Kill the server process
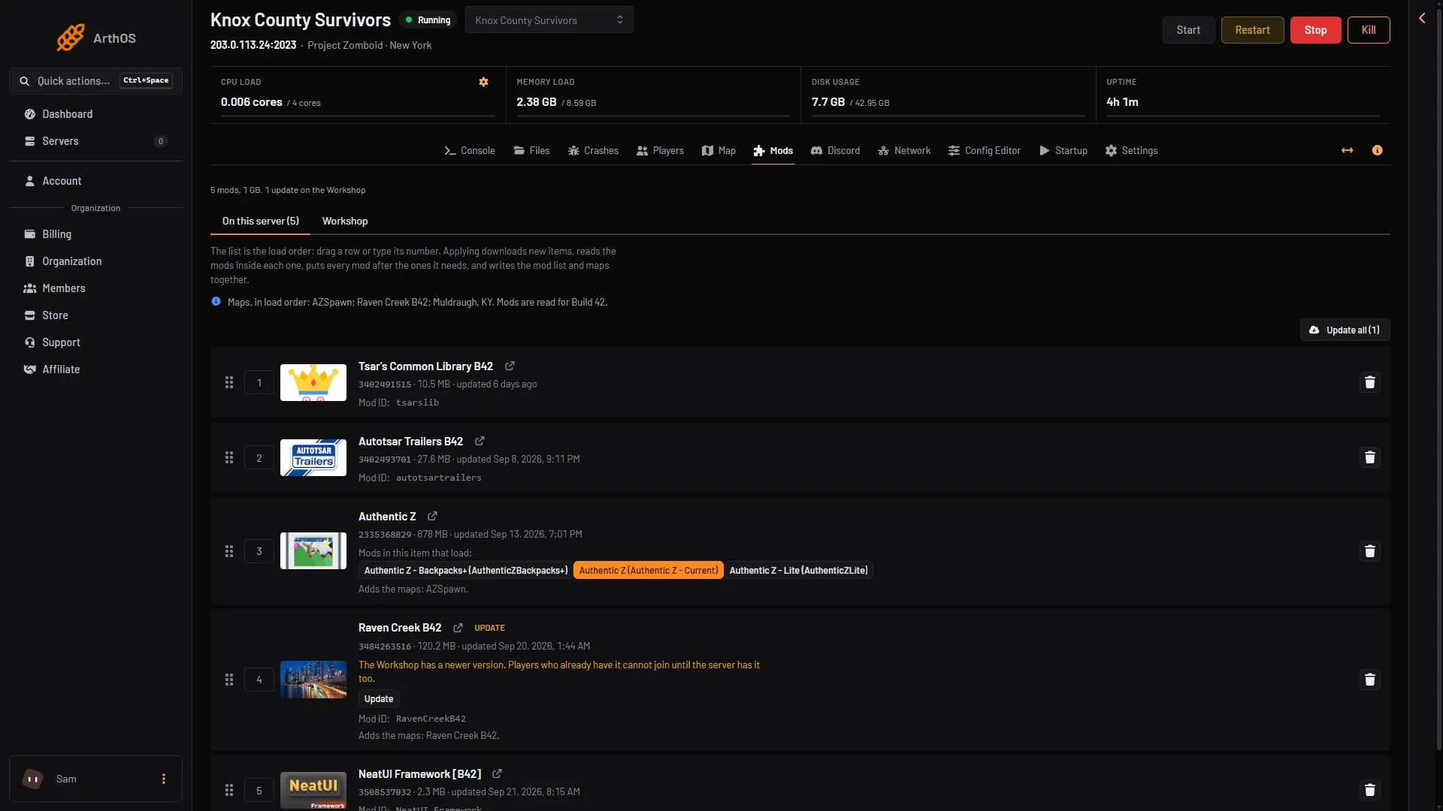 (1369, 30)
